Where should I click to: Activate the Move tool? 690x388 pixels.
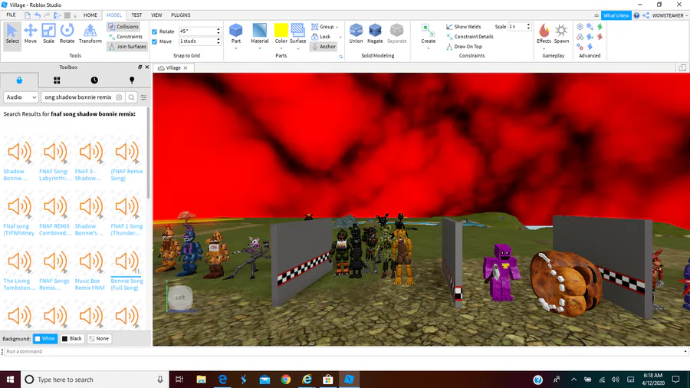click(31, 34)
